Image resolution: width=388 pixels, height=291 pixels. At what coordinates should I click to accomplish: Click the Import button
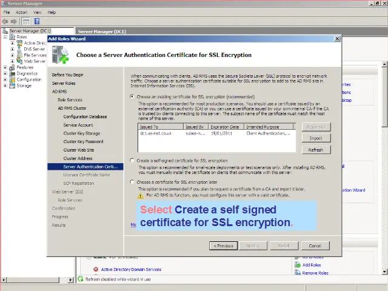tap(316, 138)
